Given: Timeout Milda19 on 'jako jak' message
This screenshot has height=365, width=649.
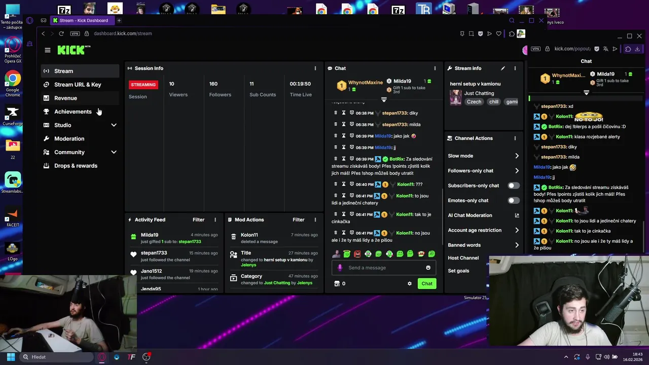Looking at the screenshot, I should pyautogui.click(x=344, y=136).
